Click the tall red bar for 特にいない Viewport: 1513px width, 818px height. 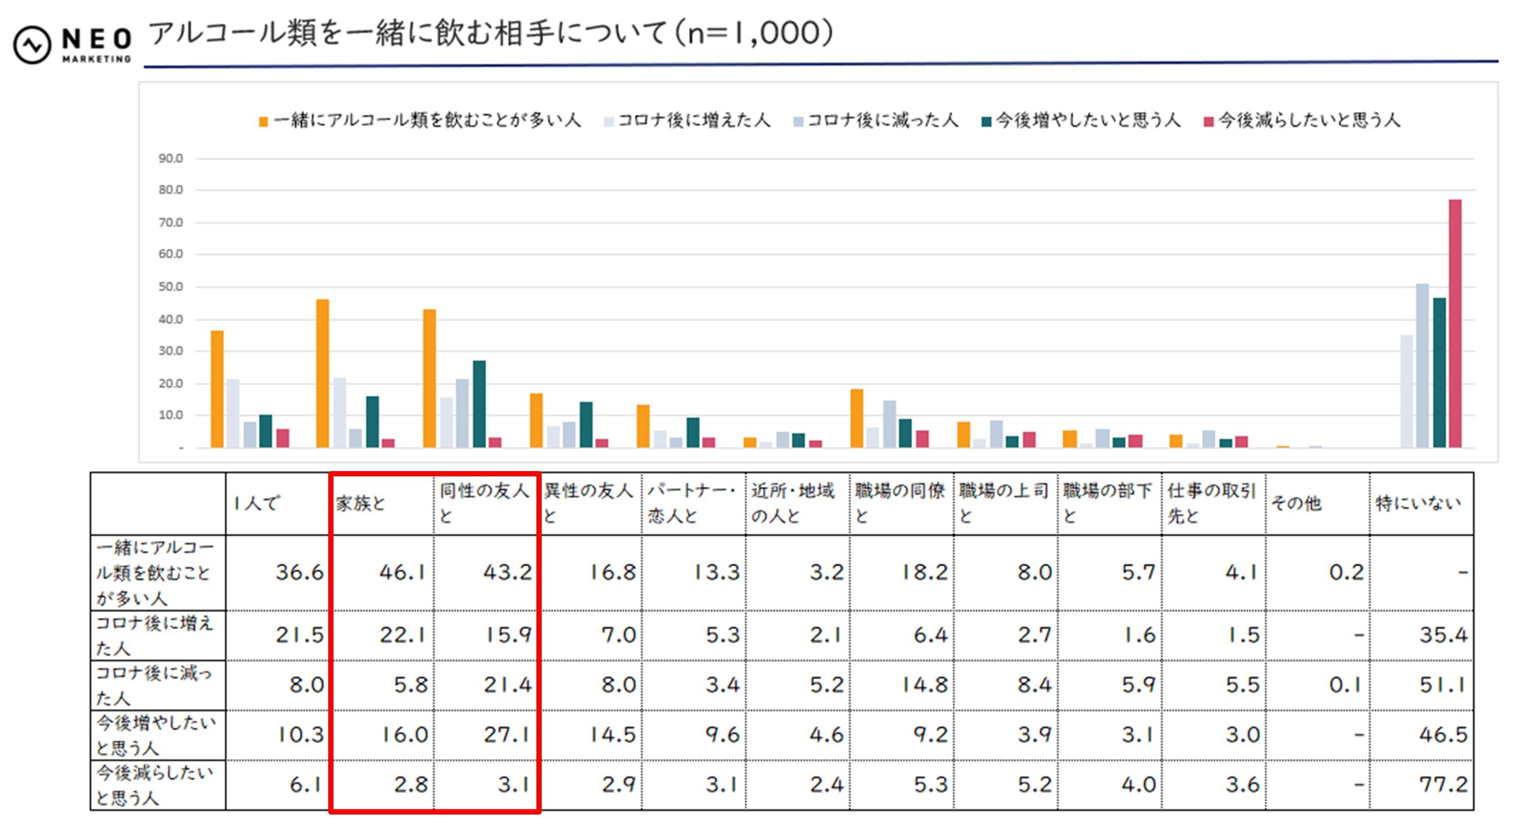(1454, 323)
